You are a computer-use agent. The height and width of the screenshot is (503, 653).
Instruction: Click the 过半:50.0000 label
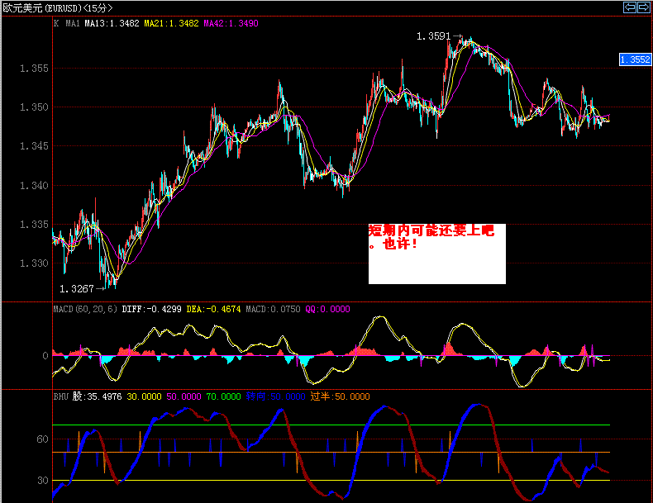tap(341, 396)
